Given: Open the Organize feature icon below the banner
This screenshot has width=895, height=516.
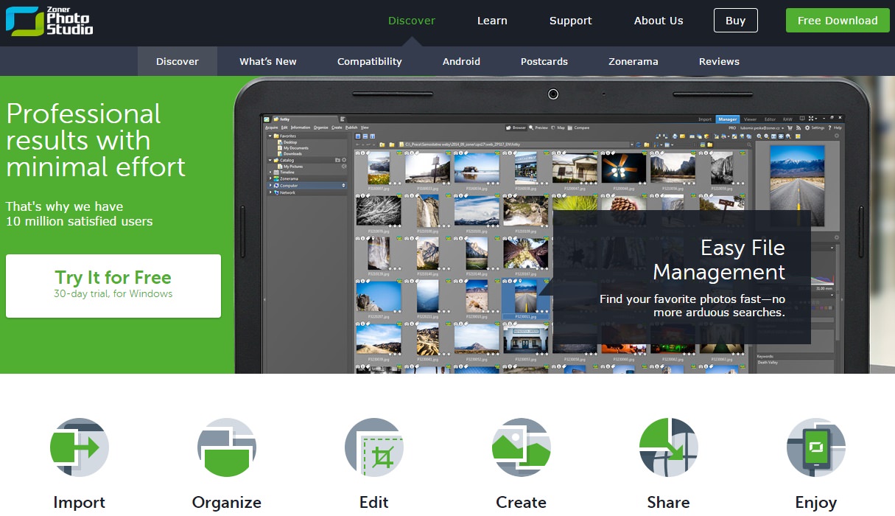Looking at the screenshot, I should tap(227, 447).
